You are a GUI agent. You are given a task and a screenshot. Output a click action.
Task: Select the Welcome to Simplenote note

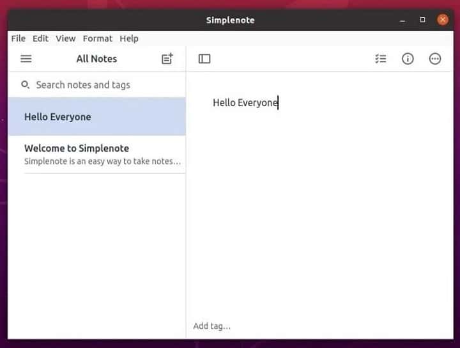(97, 154)
